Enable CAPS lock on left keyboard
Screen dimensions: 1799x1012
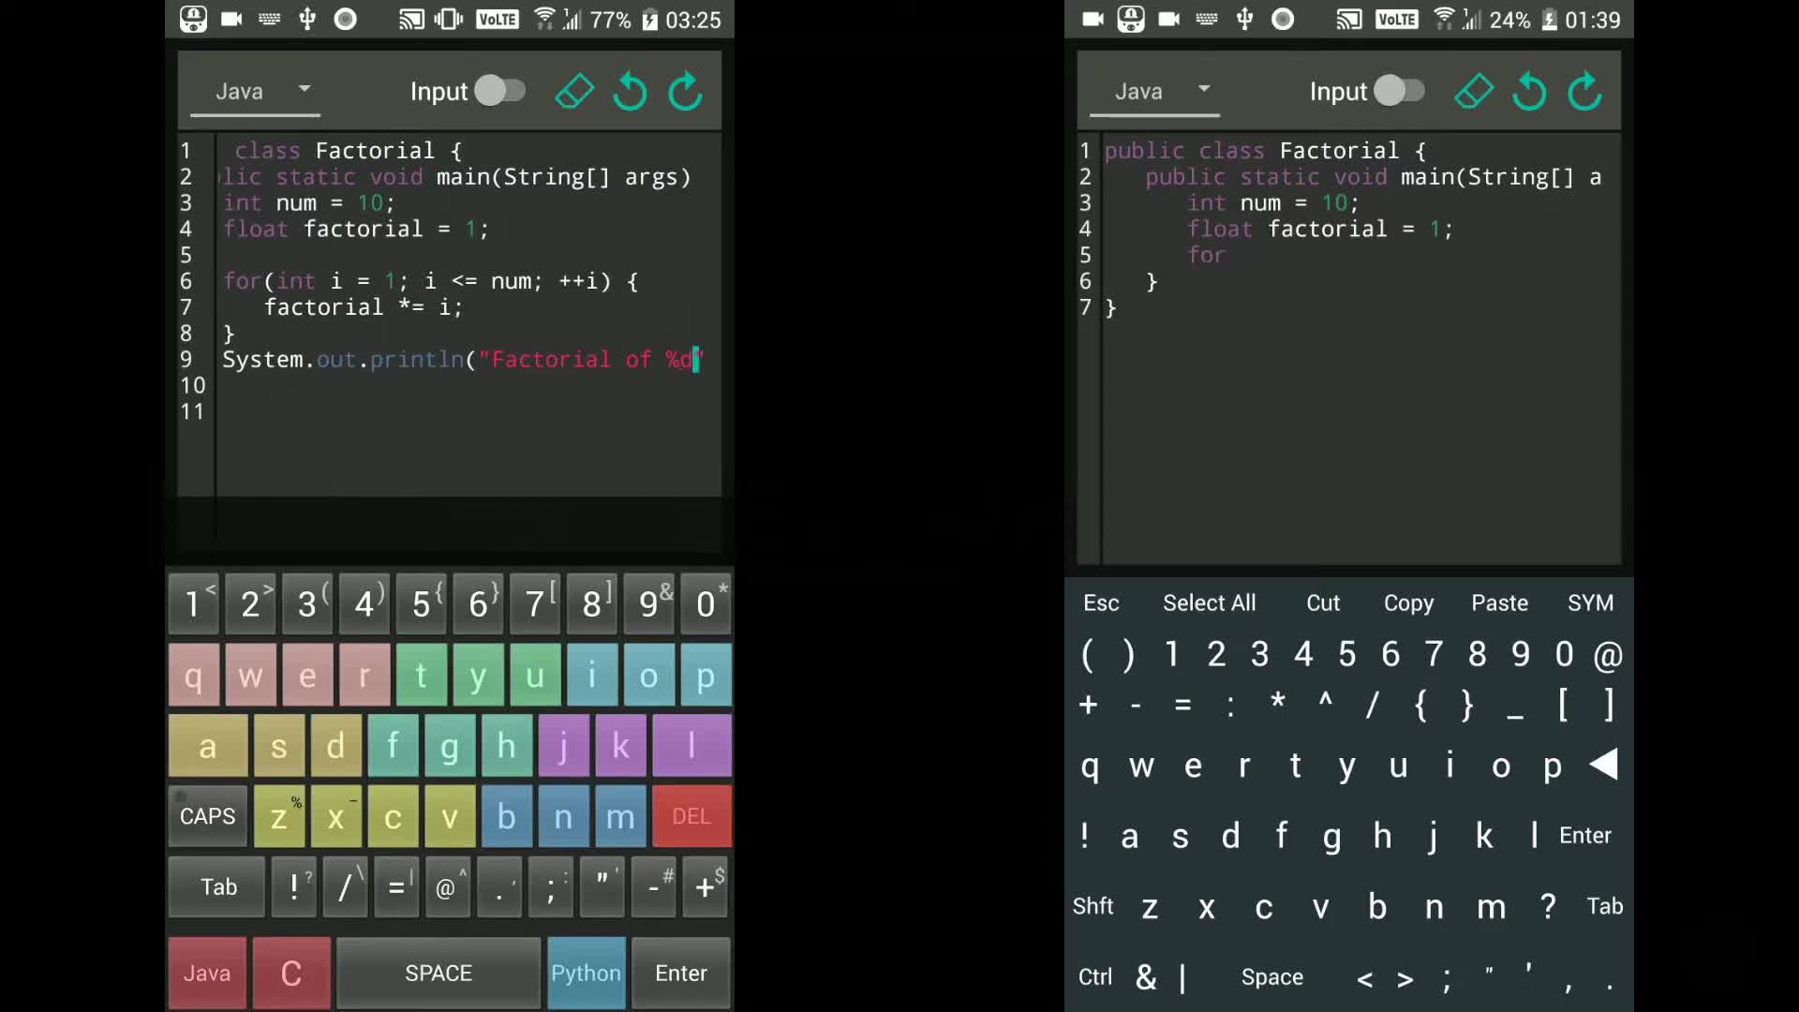tap(206, 815)
